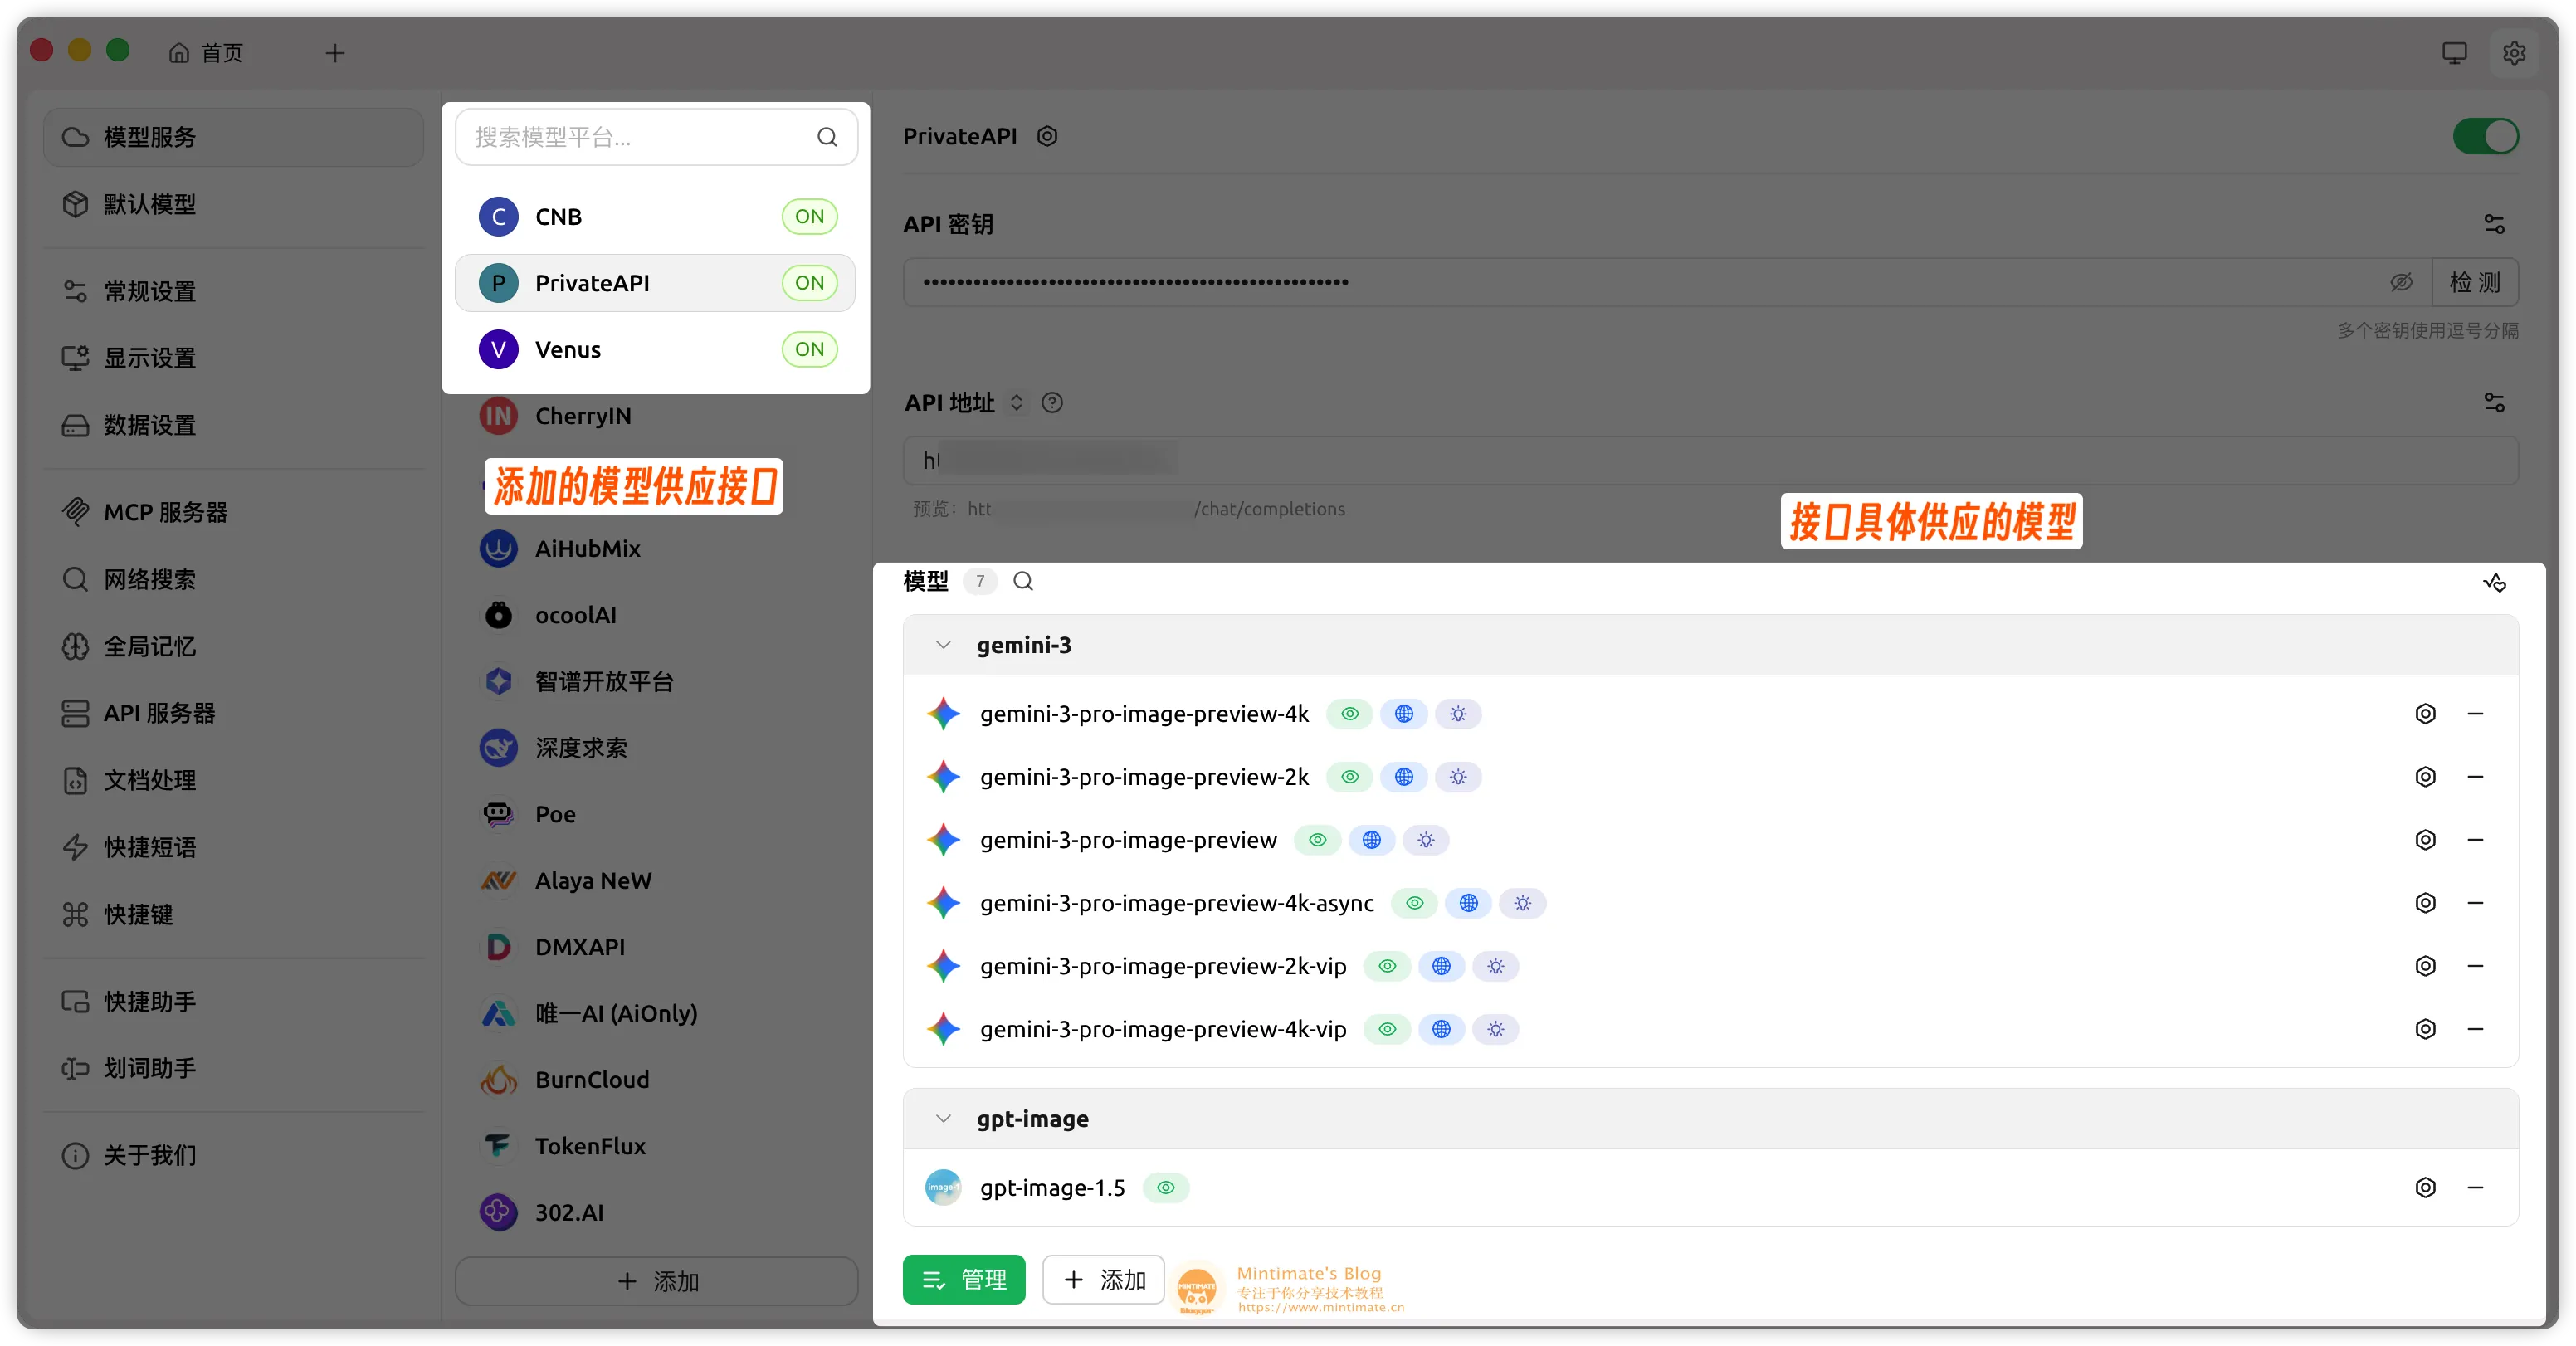Click the settings gear icon top right
Viewport: 2576px width, 1346px height.
(2513, 53)
